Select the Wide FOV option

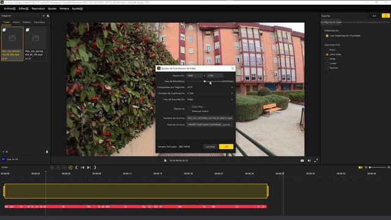click(327, 59)
